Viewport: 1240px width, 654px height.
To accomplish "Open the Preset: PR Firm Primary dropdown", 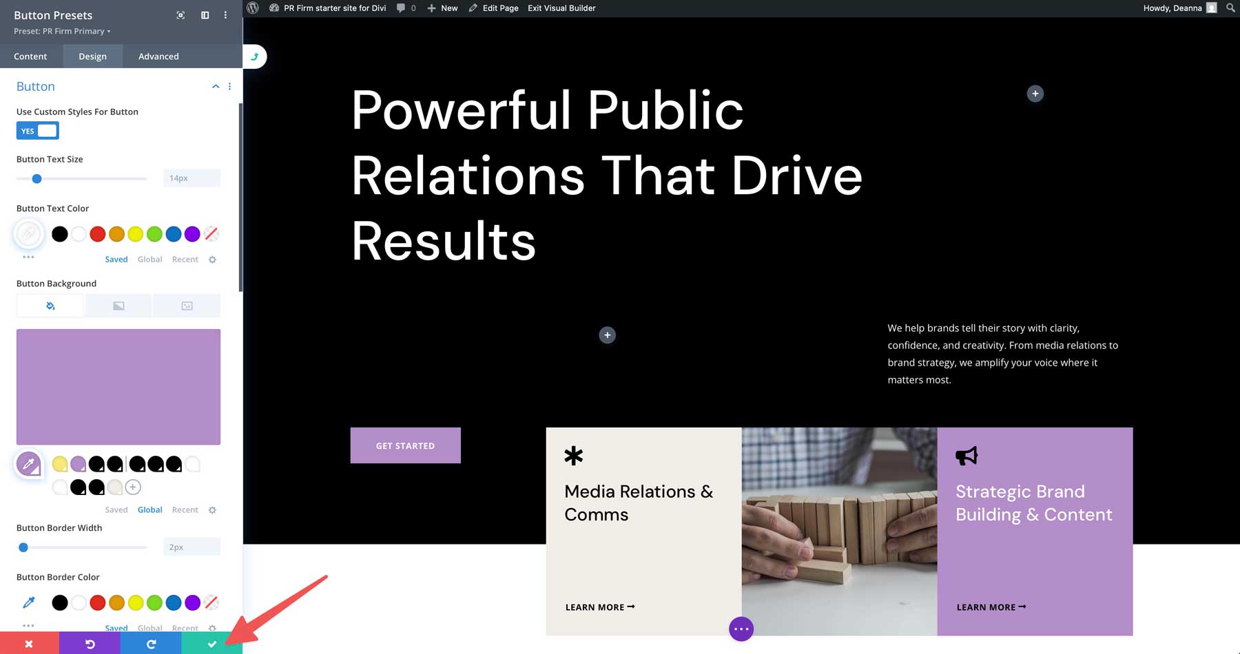I will 61,31.
